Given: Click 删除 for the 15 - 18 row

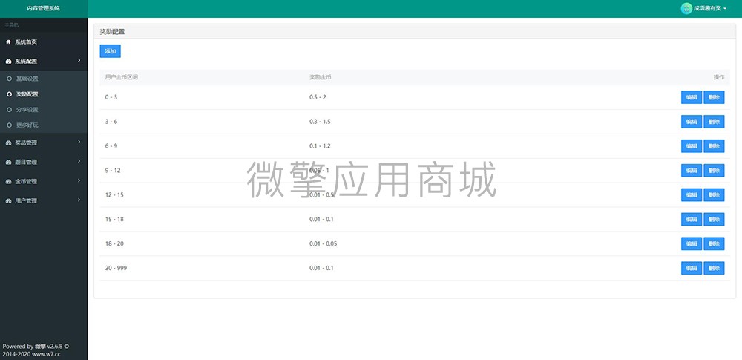Looking at the screenshot, I should coord(714,219).
